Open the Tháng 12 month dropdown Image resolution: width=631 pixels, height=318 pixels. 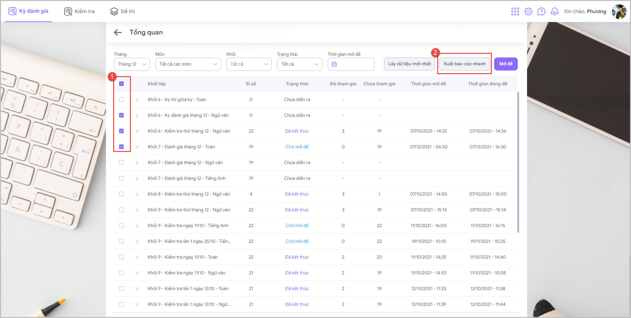pyautogui.click(x=132, y=64)
